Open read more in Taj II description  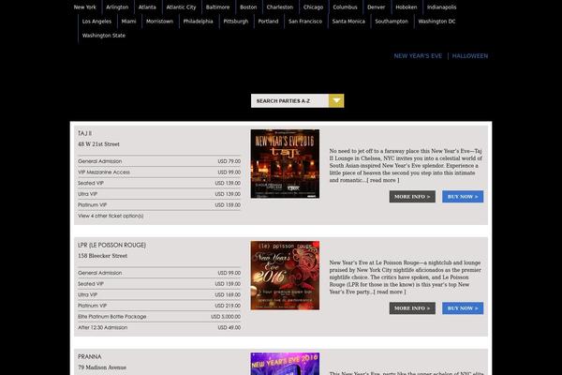383,181
